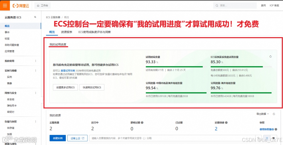Click the 运行中 count 2

92,129
